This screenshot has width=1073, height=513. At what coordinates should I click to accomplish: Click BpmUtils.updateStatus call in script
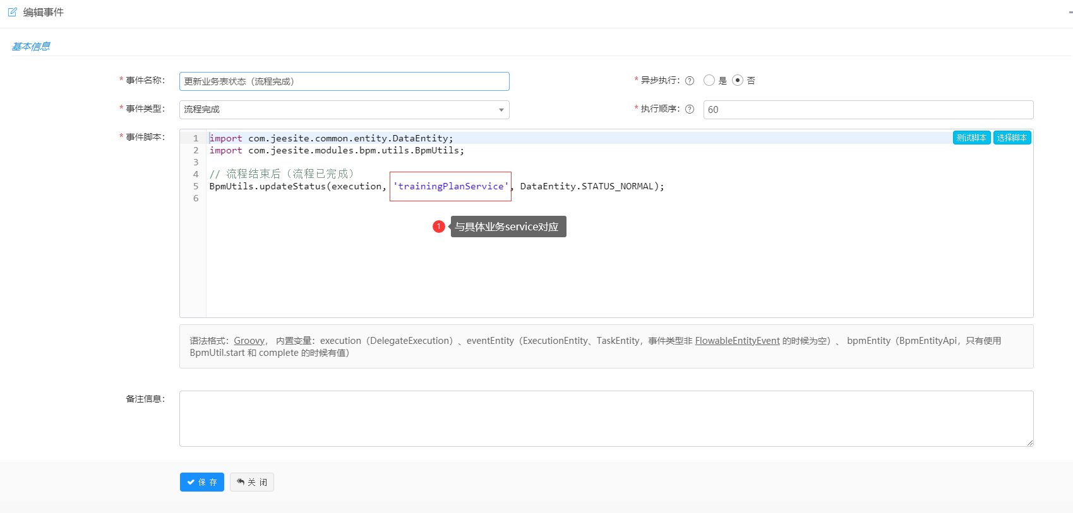(268, 186)
